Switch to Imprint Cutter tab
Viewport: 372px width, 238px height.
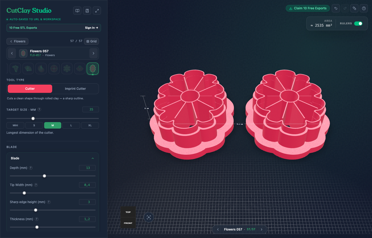pyautogui.click(x=75, y=89)
